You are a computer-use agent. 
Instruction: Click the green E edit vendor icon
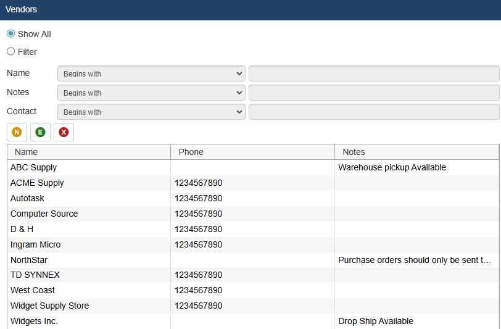[40, 132]
